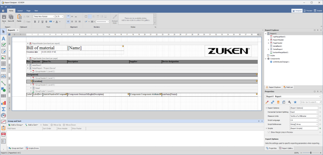Screen dimensions: 323x155
Task: Toggle Show Margin Lines in Preview checkbox
Action: 268,132
